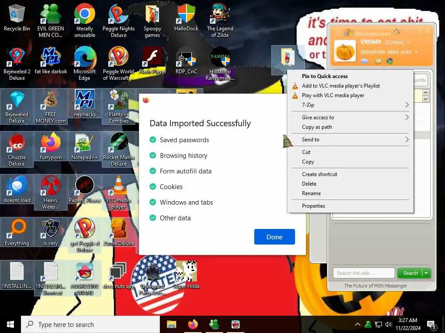Open the Spoopy games folder
Viewport: 445px width, 333px height.
(153, 20)
